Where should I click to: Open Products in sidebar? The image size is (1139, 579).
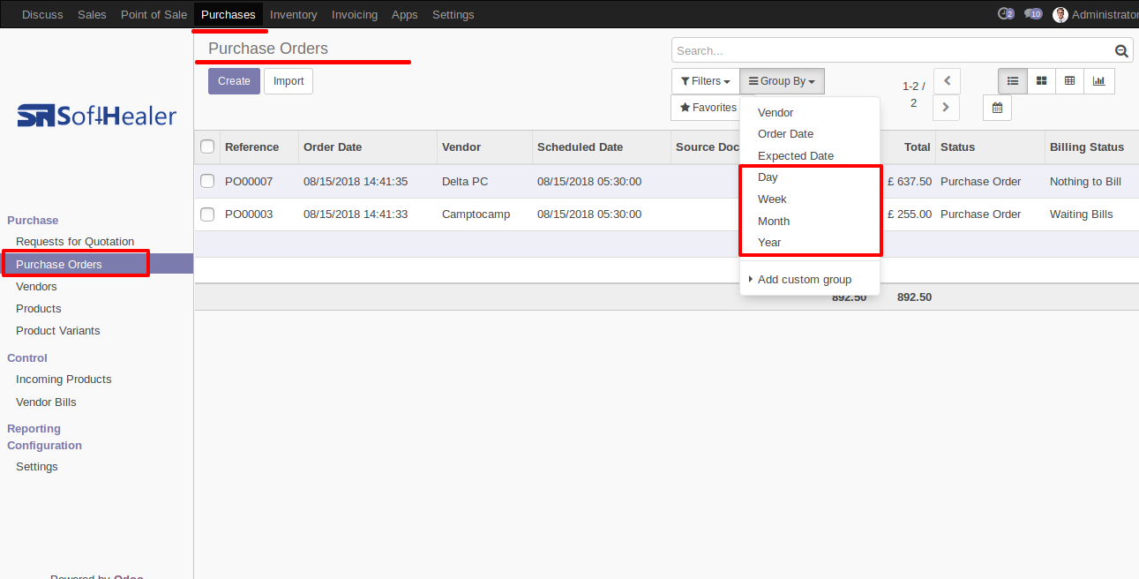[39, 308]
